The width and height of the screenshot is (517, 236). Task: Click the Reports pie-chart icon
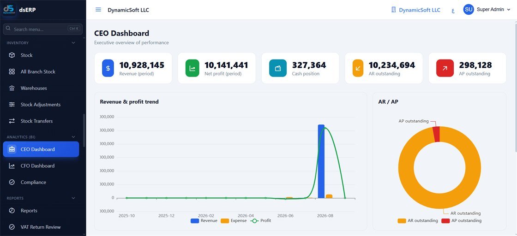[x=12, y=211]
